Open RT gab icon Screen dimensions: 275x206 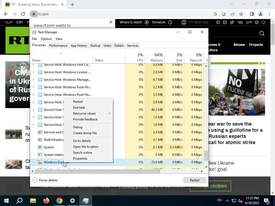tap(249, 22)
